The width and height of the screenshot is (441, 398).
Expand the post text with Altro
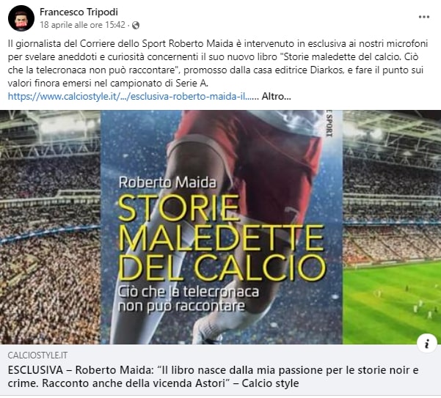pos(276,97)
